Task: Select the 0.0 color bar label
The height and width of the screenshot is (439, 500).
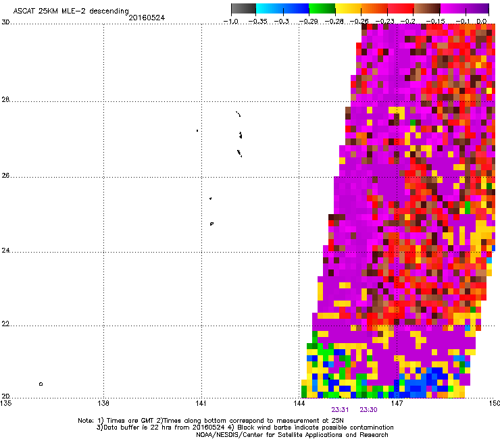Action: (482, 22)
